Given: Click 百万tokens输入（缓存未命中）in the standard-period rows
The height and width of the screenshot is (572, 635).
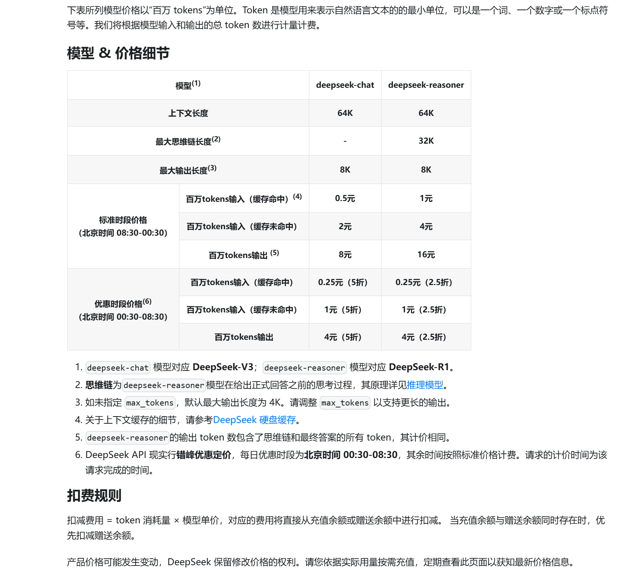Looking at the screenshot, I should [244, 227].
